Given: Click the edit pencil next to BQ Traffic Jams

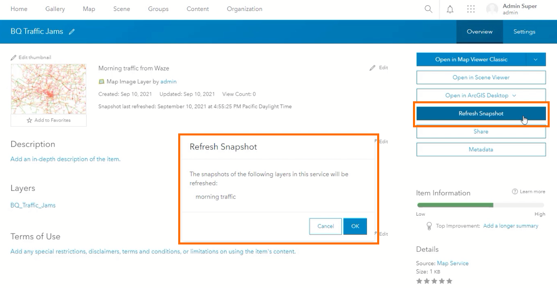Looking at the screenshot, I should pos(72,31).
